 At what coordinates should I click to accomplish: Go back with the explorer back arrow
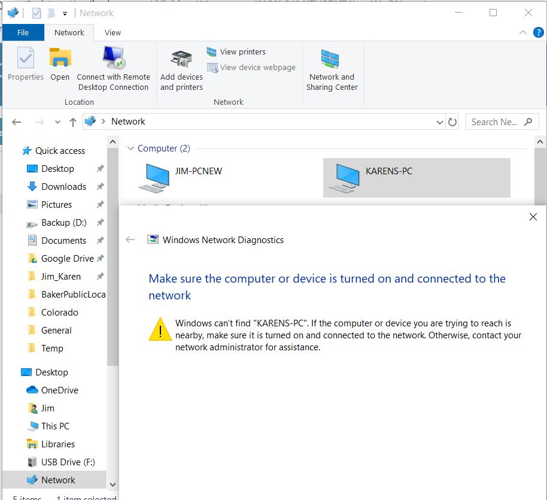click(16, 122)
